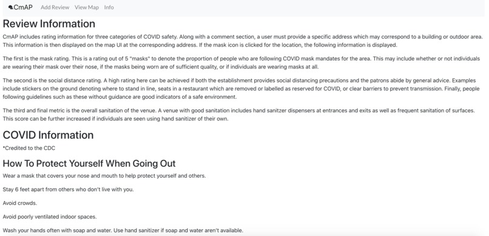Click the COVID Information heading

click(48, 135)
